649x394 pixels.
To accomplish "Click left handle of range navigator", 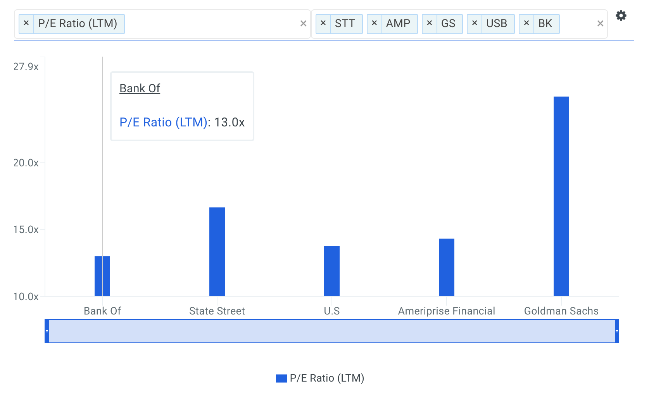I will point(47,331).
